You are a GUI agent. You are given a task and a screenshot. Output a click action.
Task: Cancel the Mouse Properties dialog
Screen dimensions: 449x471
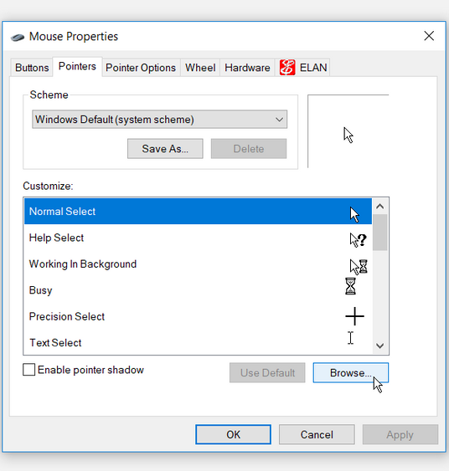point(317,434)
